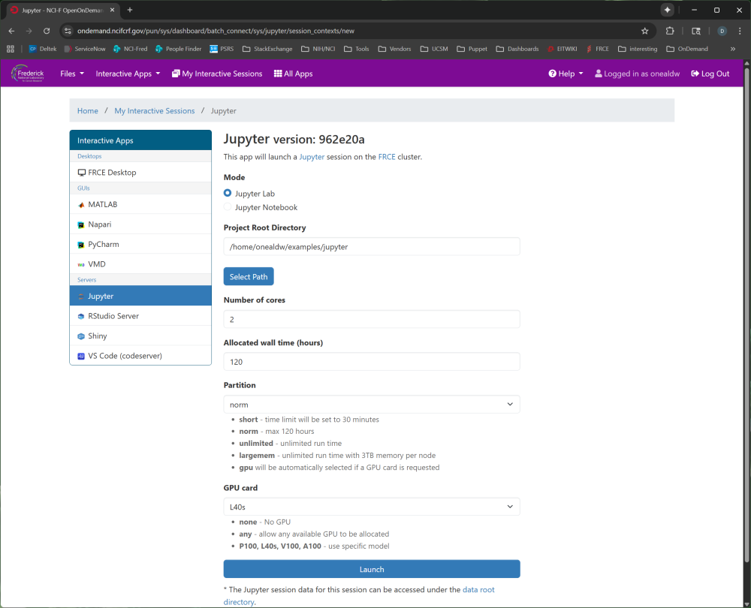
Task: Open My Interactive Sessions in navbar
Action: coord(217,74)
